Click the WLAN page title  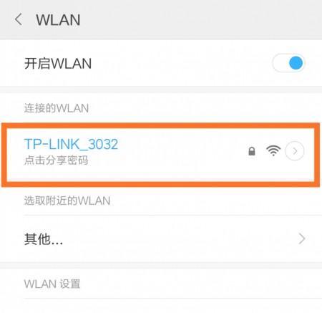point(58,20)
